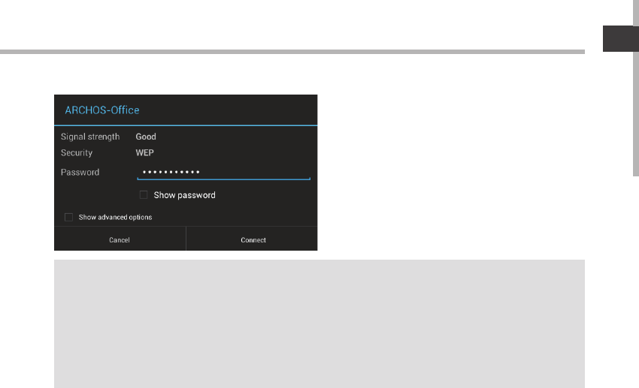The width and height of the screenshot is (639, 388).
Task: Click the Signal strength label
Action: (x=90, y=137)
